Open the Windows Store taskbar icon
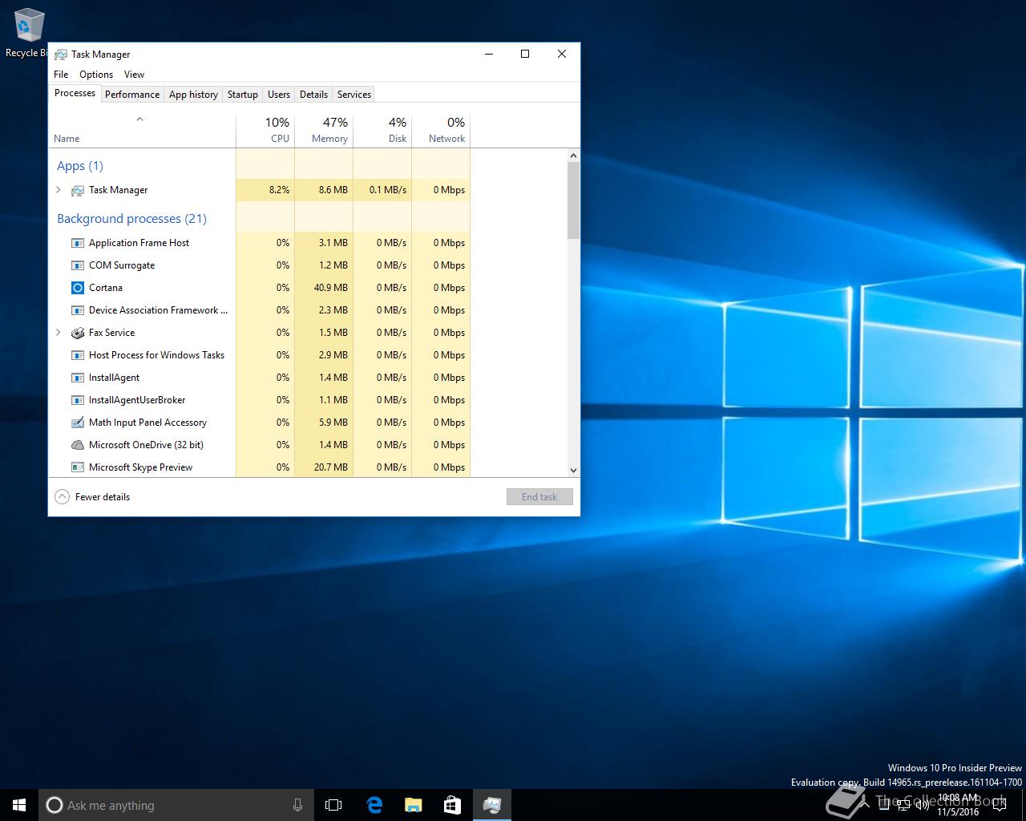Viewport: 1026px width, 821px height. [x=452, y=805]
